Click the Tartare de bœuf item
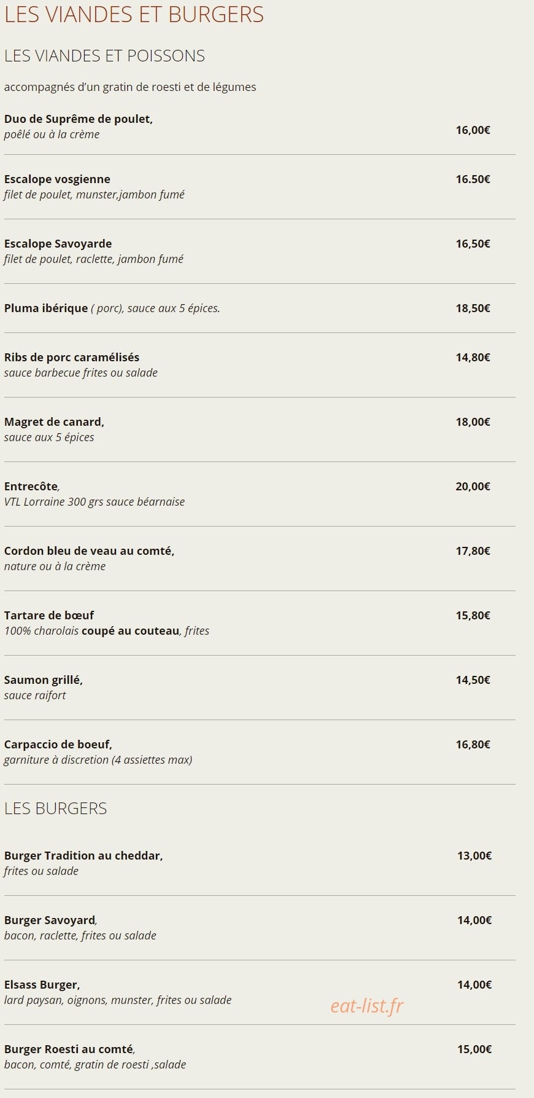The height and width of the screenshot is (1098, 534). pyautogui.click(x=49, y=616)
